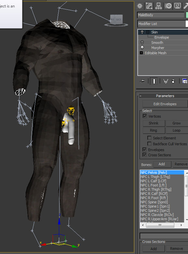Select NPC L Calf [LClf] bone
The height and width of the screenshot is (254, 188).
click(x=162, y=181)
